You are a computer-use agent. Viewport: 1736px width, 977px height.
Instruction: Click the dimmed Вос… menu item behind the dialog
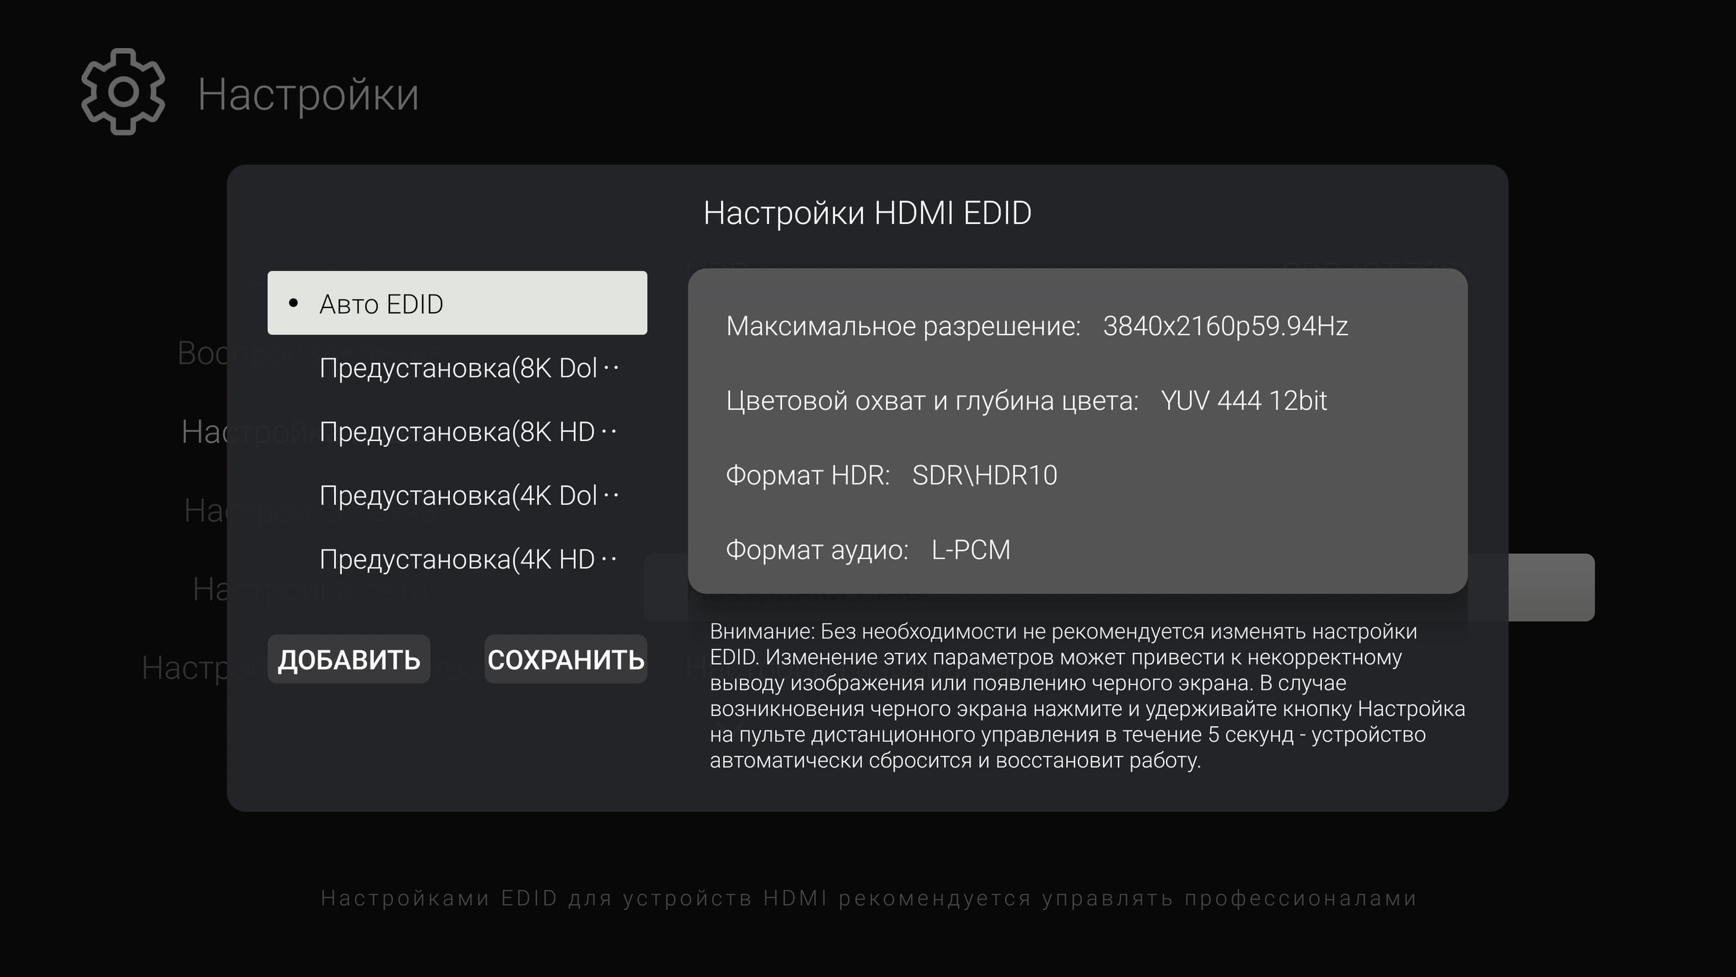201,353
